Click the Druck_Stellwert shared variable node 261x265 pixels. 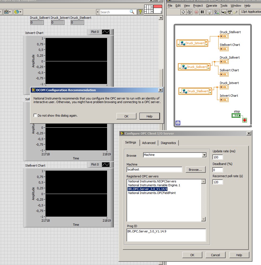(195, 91)
